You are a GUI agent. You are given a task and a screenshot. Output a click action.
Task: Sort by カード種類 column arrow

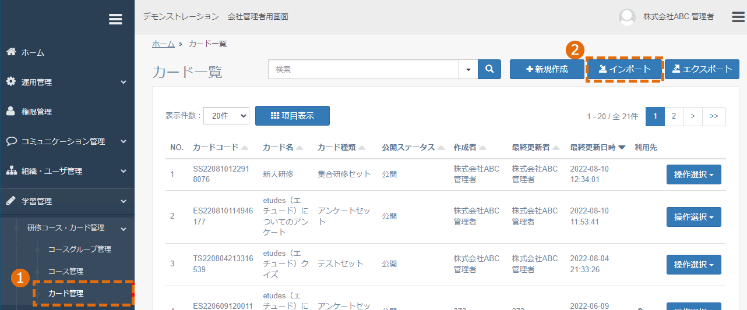pos(362,148)
